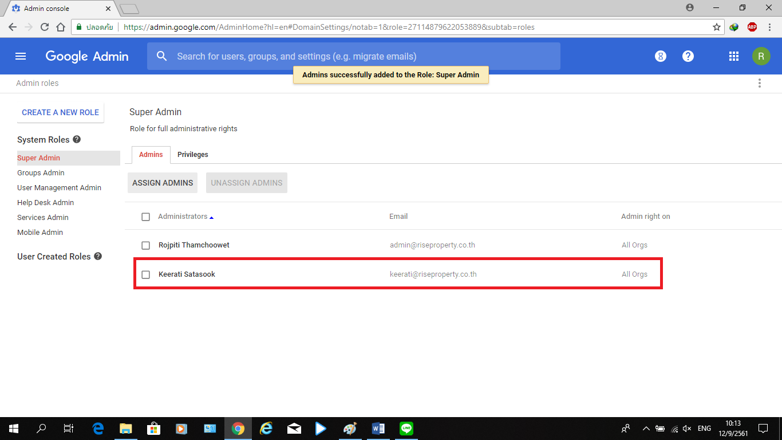Click the Google apps grid icon
782x440 pixels.
pos(733,56)
